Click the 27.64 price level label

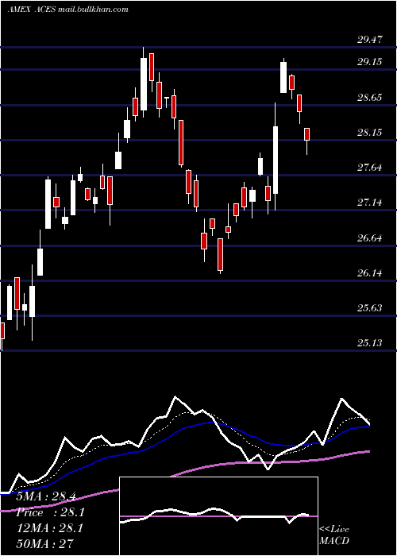tap(370, 168)
